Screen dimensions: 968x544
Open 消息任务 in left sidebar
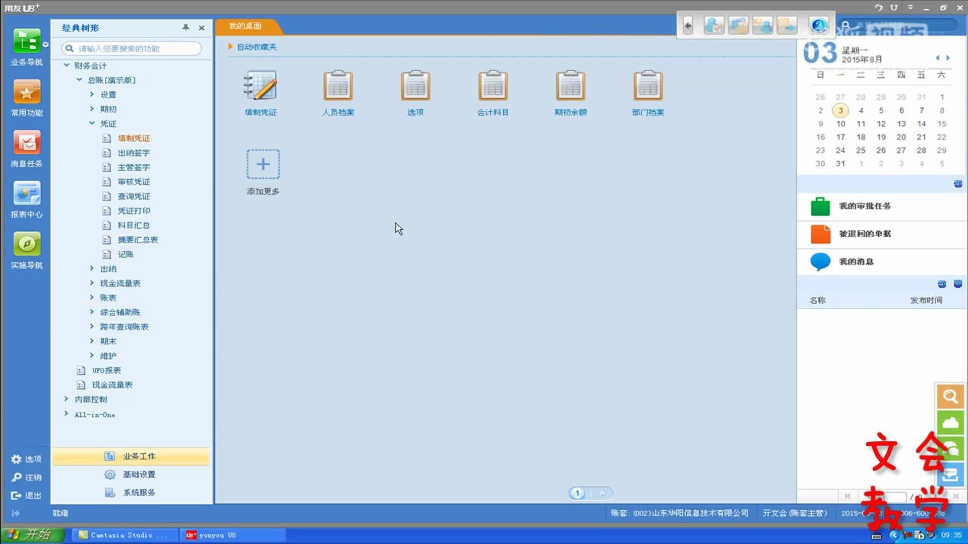click(27, 144)
